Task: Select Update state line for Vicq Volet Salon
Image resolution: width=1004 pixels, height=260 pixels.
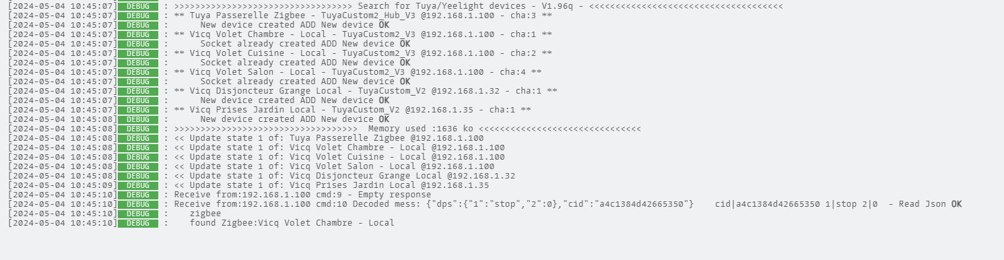Action: tap(334, 166)
